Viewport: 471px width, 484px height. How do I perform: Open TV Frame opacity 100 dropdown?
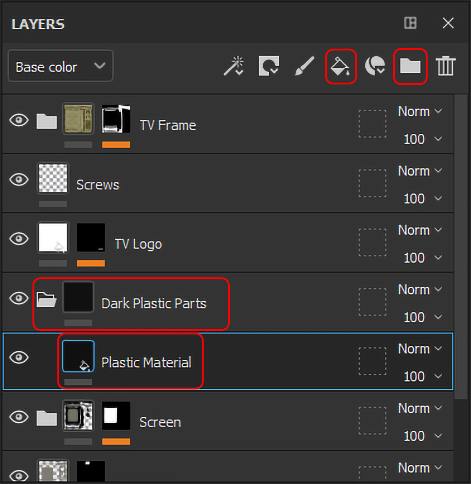[422, 139]
